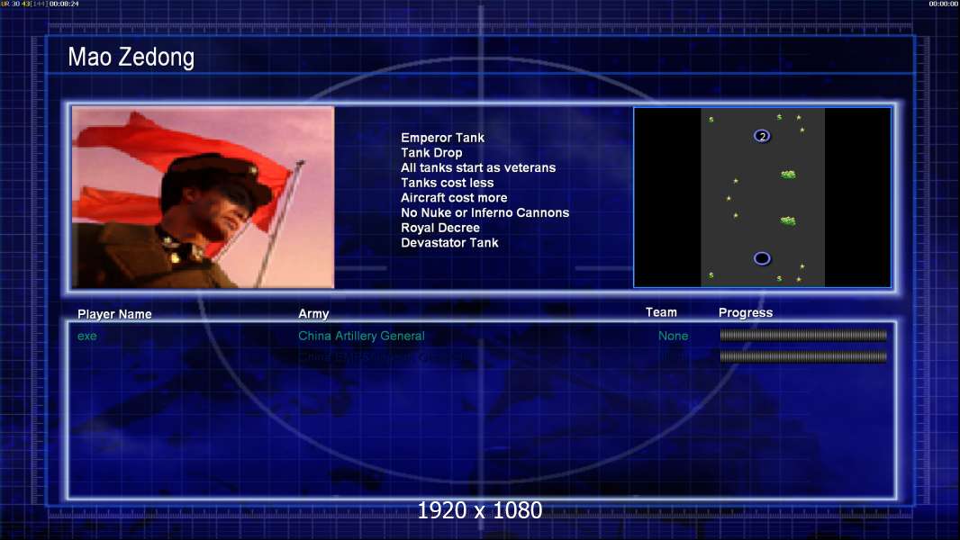This screenshot has height=540, width=960.
Task: Click the Army column header
Action: tap(313, 314)
